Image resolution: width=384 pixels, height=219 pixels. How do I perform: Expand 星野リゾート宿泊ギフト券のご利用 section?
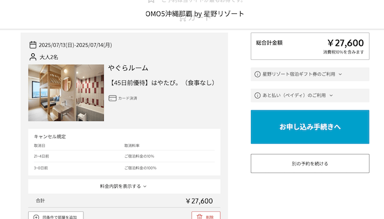[x=310, y=74]
